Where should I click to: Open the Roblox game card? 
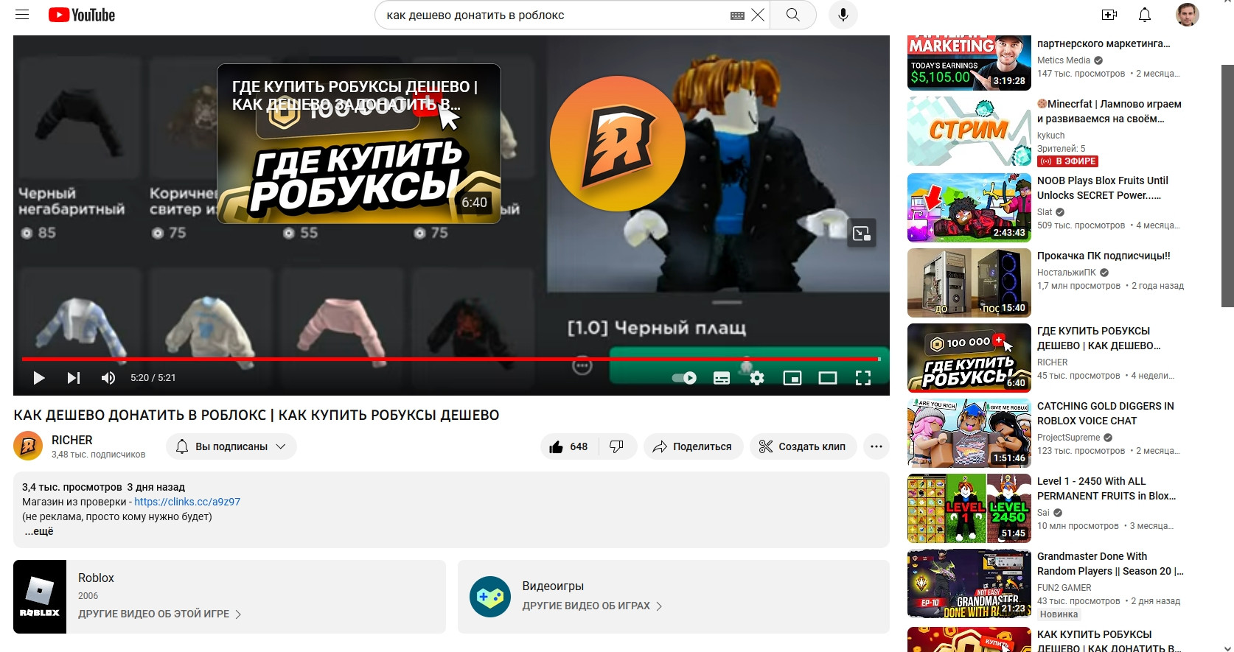(x=229, y=597)
